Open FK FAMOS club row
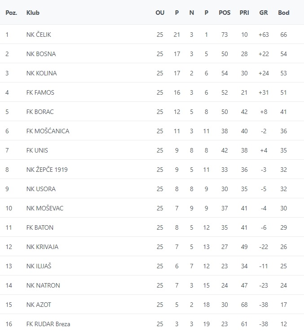The width and height of the screenshot is (304, 332). click(x=40, y=92)
